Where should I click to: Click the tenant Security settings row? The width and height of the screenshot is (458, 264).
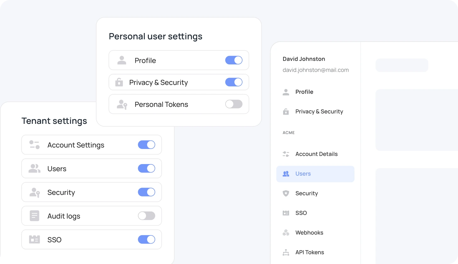coord(92,192)
